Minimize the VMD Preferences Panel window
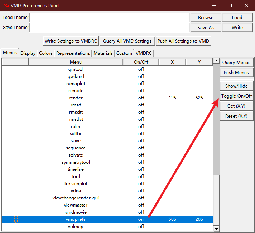255x233 pixels. point(214,5)
